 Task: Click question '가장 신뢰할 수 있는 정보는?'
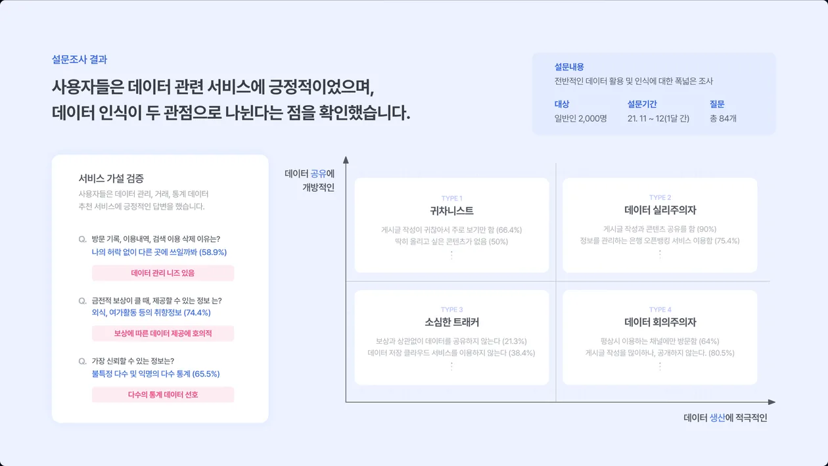(133, 361)
